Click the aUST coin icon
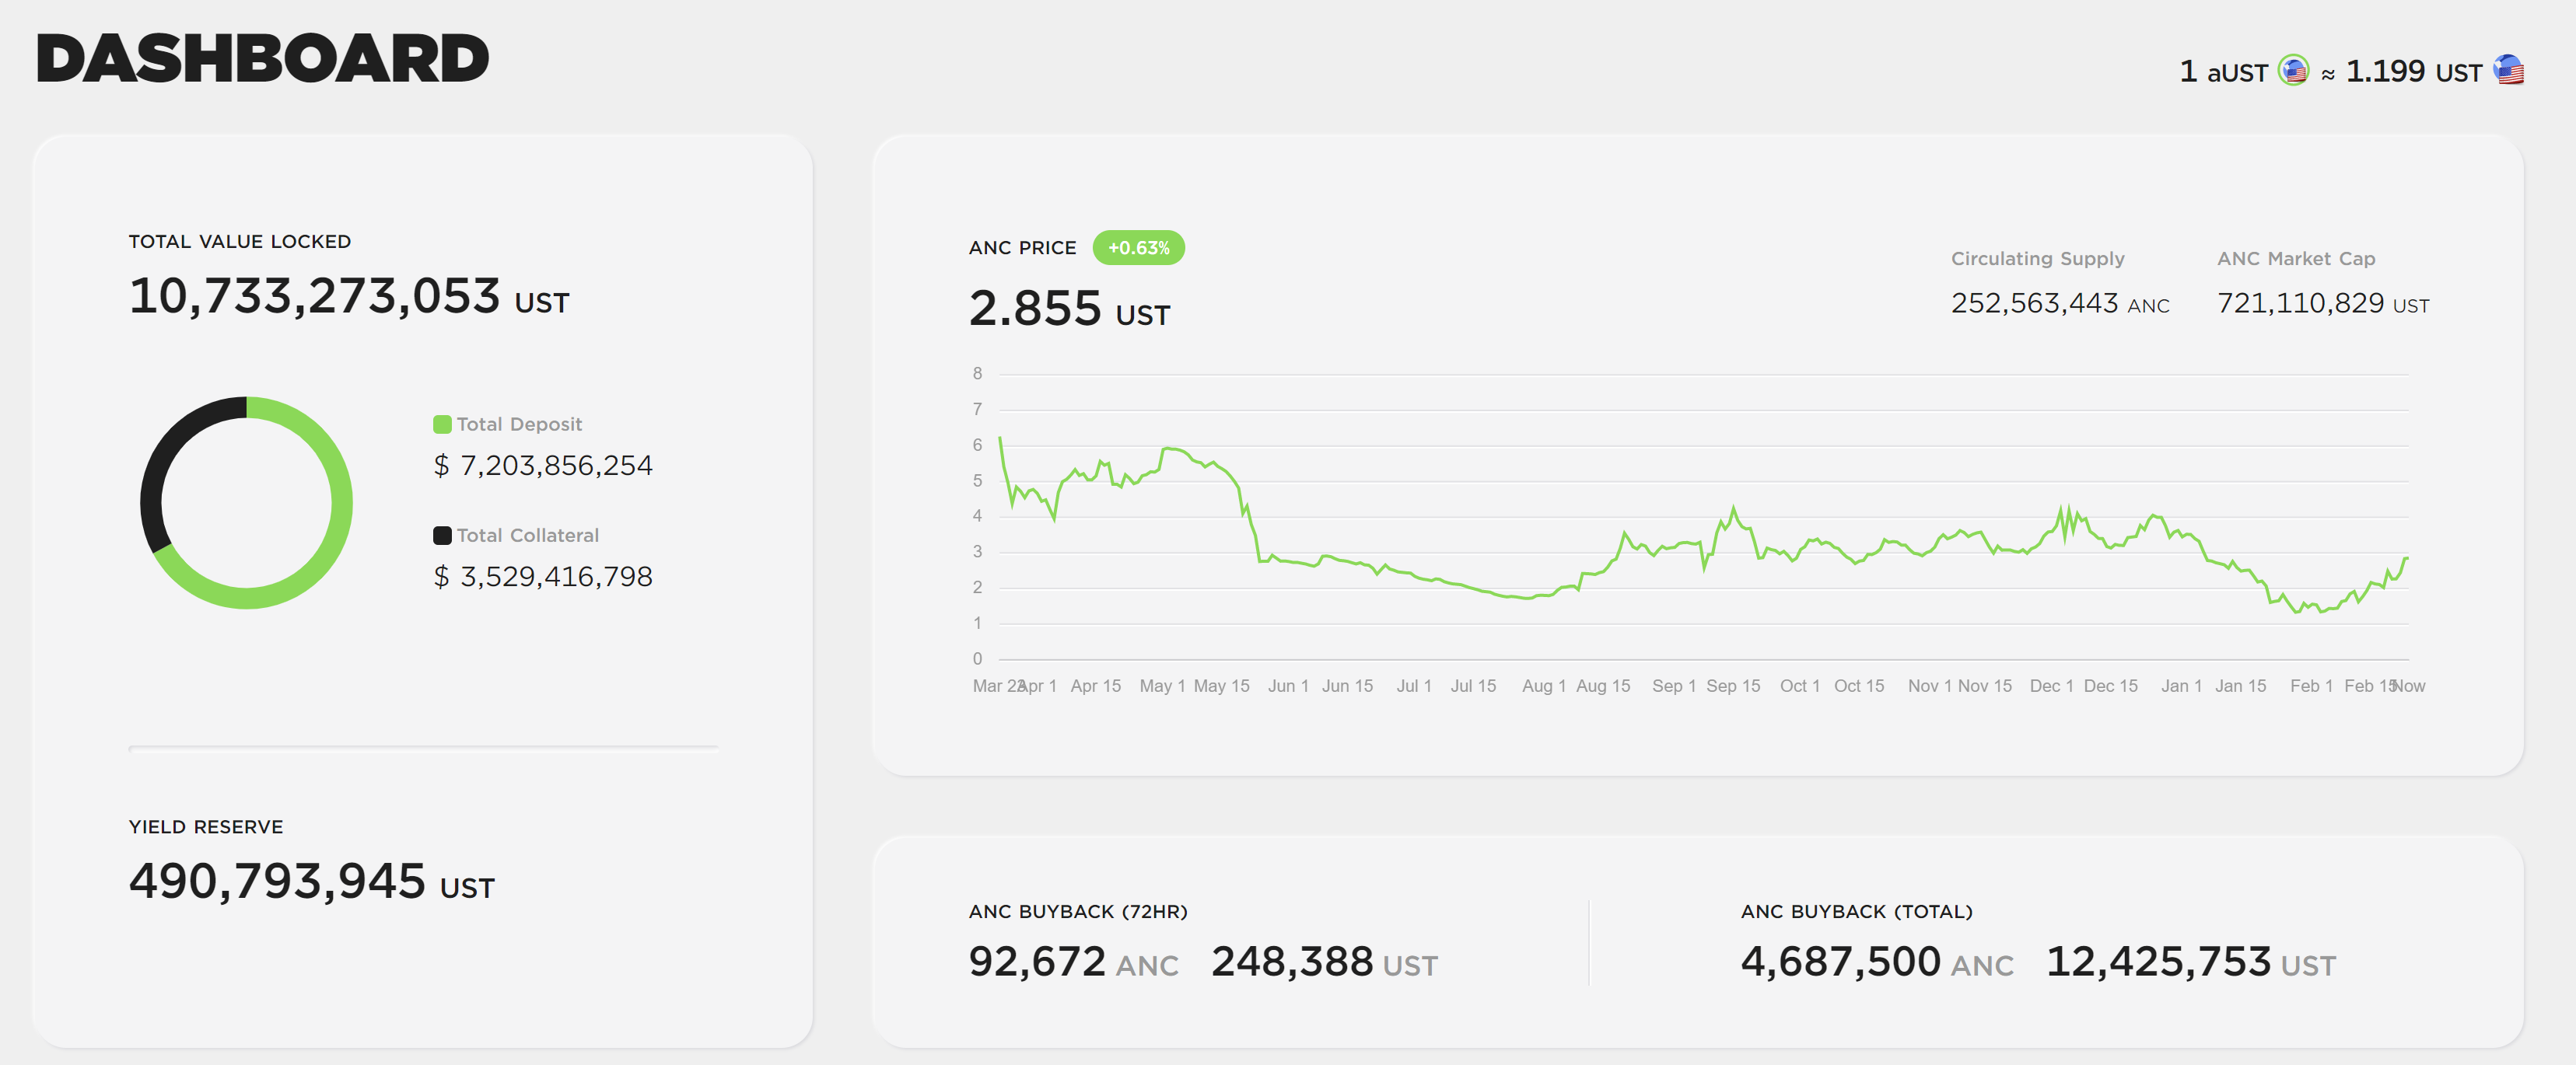Image resolution: width=2576 pixels, height=1065 pixels. 2293,71
